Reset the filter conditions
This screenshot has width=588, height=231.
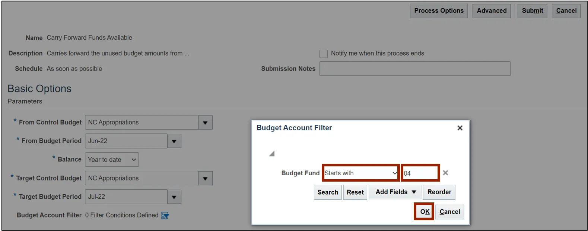pos(355,192)
